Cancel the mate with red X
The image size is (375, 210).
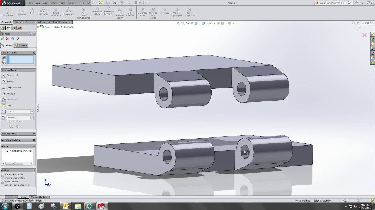point(7,38)
